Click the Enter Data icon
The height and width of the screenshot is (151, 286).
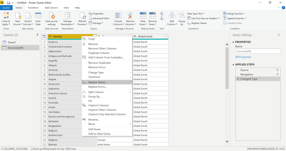pos(38,16)
